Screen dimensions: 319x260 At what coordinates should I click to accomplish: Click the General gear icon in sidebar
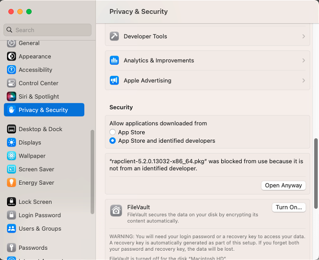11,43
